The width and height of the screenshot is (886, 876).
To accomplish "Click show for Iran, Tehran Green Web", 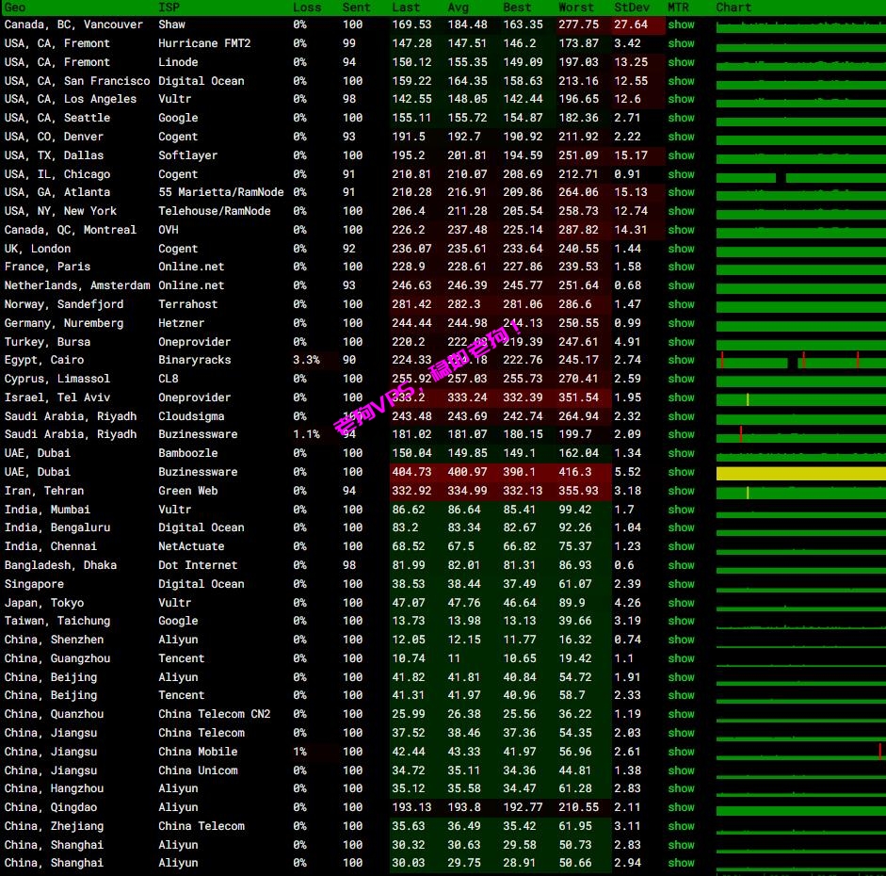I will pos(681,491).
